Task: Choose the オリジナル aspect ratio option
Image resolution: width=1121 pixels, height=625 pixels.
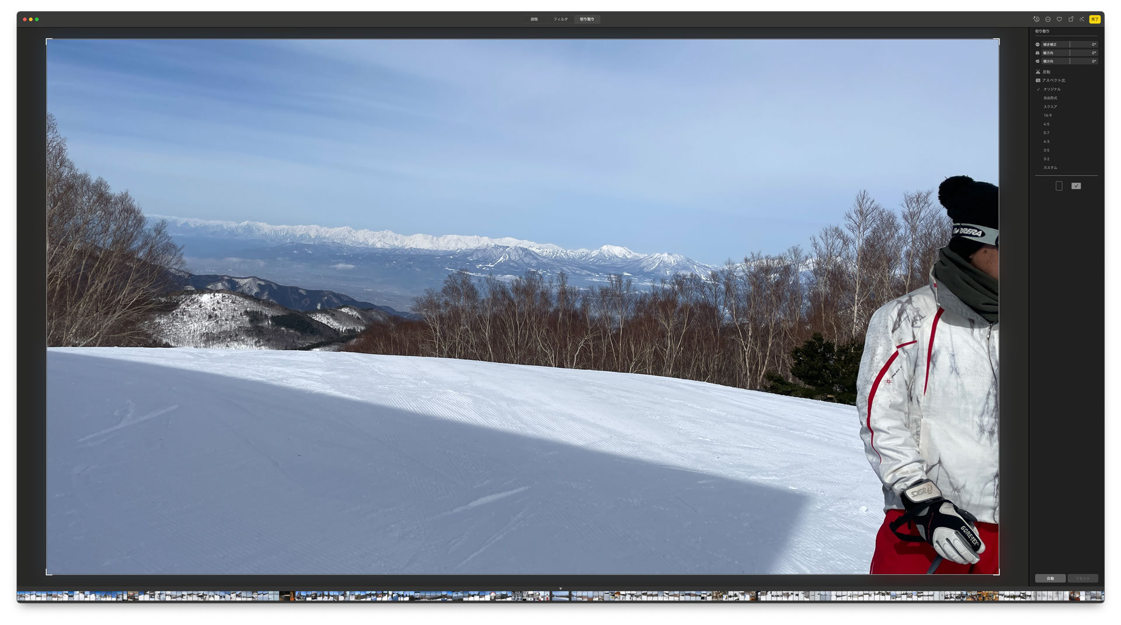Action: (1052, 89)
